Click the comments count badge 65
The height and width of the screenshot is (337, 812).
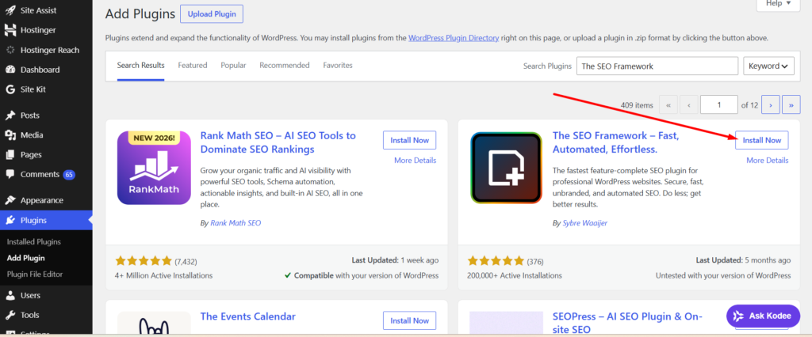tap(69, 175)
